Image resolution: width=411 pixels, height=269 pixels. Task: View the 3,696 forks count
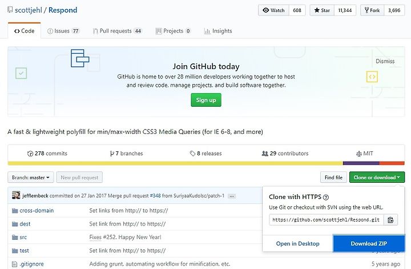pos(394,10)
